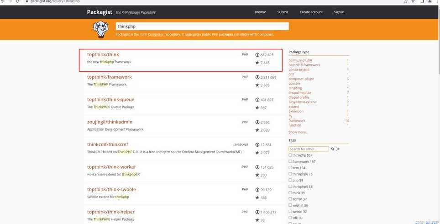440x224 pixels.
Task: Filter by extension package type
Action: (x=296, y=111)
